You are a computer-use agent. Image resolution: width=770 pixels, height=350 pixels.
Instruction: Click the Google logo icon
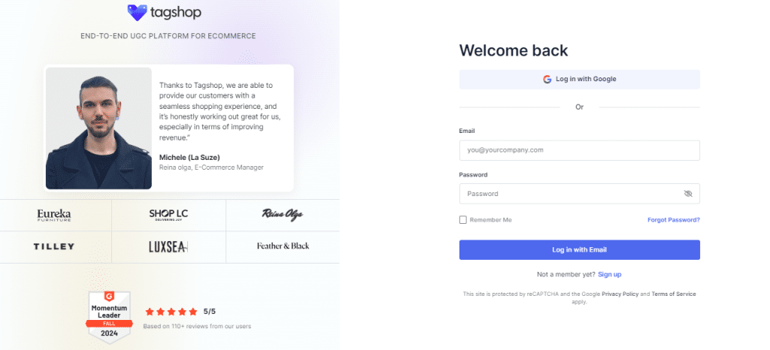click(x=547, y=79)
